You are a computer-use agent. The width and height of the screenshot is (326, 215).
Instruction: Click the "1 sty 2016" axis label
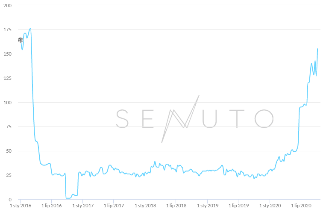coord(20,206)
